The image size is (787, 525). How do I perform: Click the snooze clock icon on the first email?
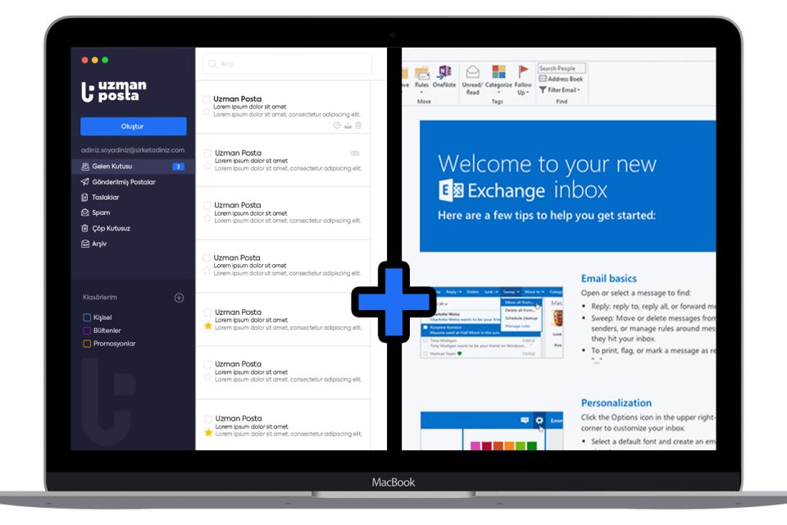pyautogui.click(x=337, y=126)
